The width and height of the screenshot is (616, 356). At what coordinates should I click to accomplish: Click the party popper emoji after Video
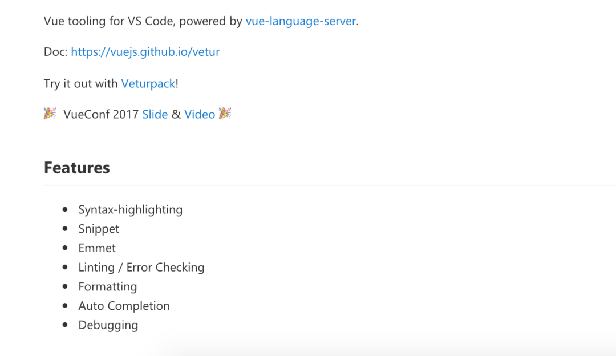pos(225,114)
